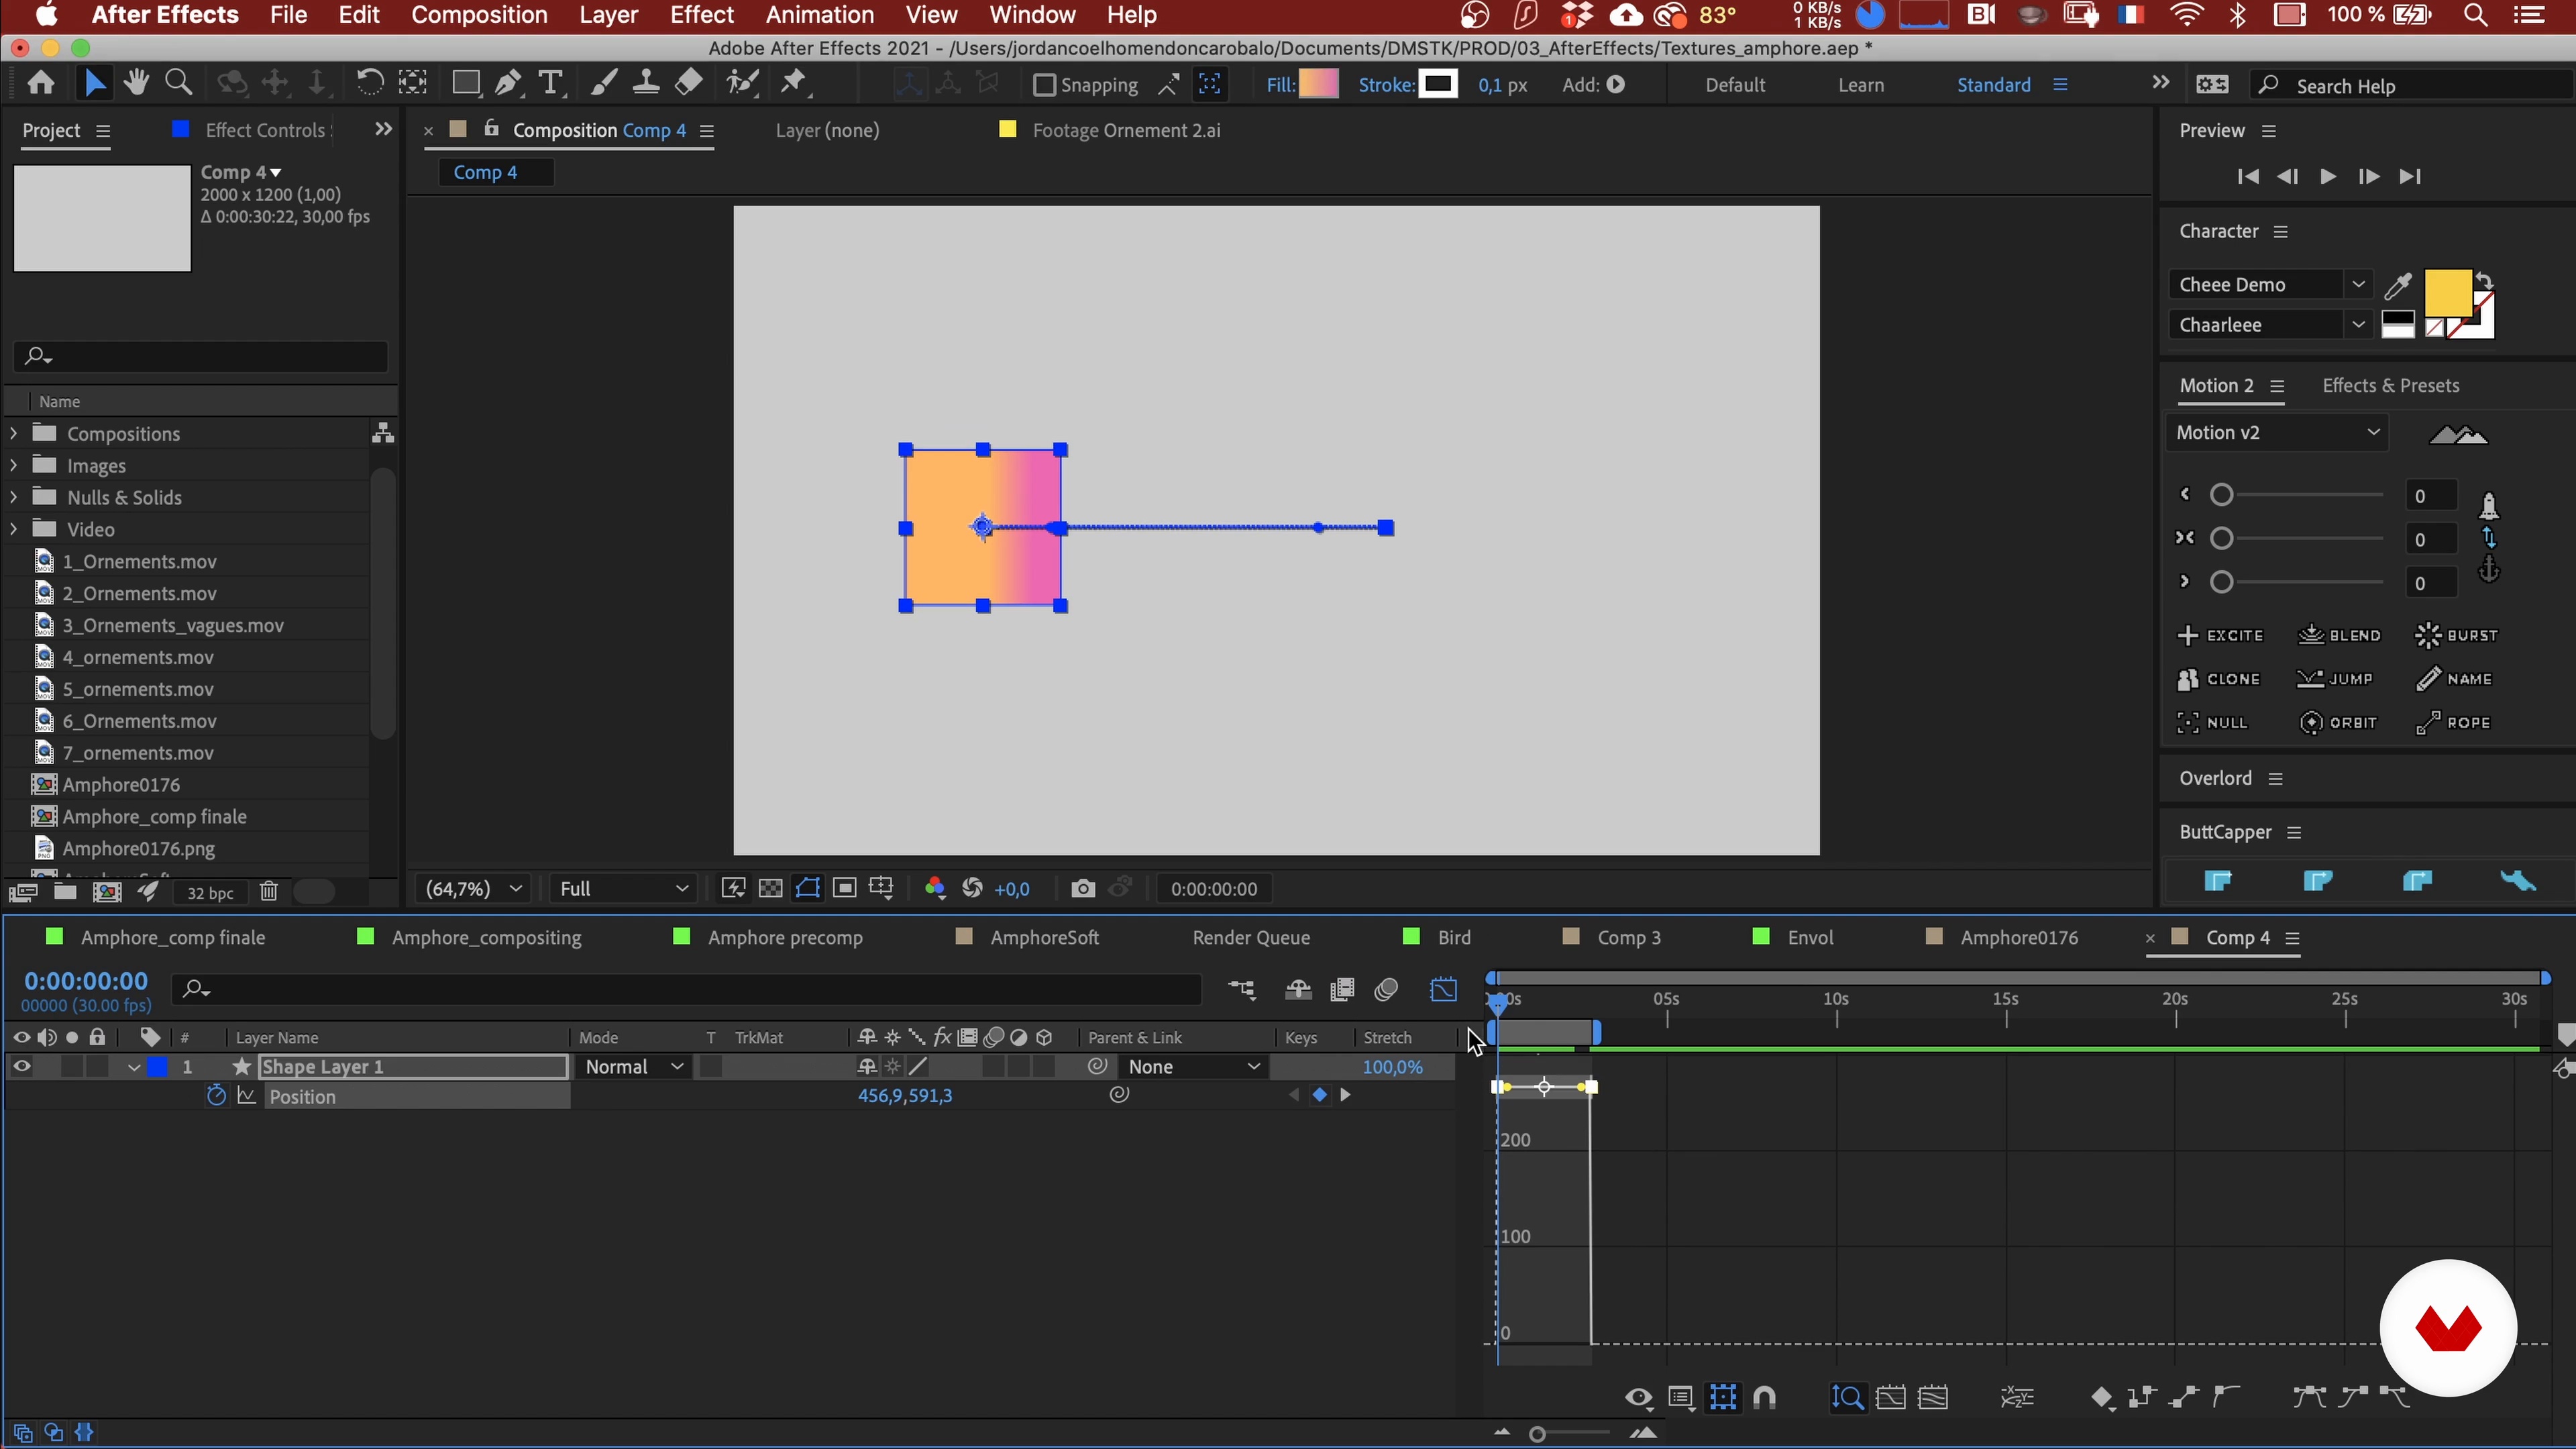Take a snapshot with camera icon
The height and width of the screenshot is (1449, 2576).
click(x=1082, y=889)
